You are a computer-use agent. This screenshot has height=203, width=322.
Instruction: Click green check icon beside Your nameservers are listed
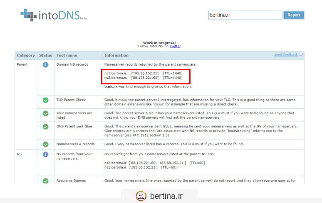click(46, 113)
